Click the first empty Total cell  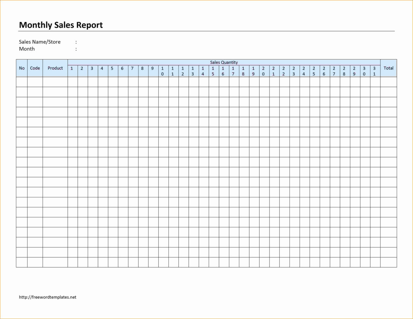coord(388,82)
